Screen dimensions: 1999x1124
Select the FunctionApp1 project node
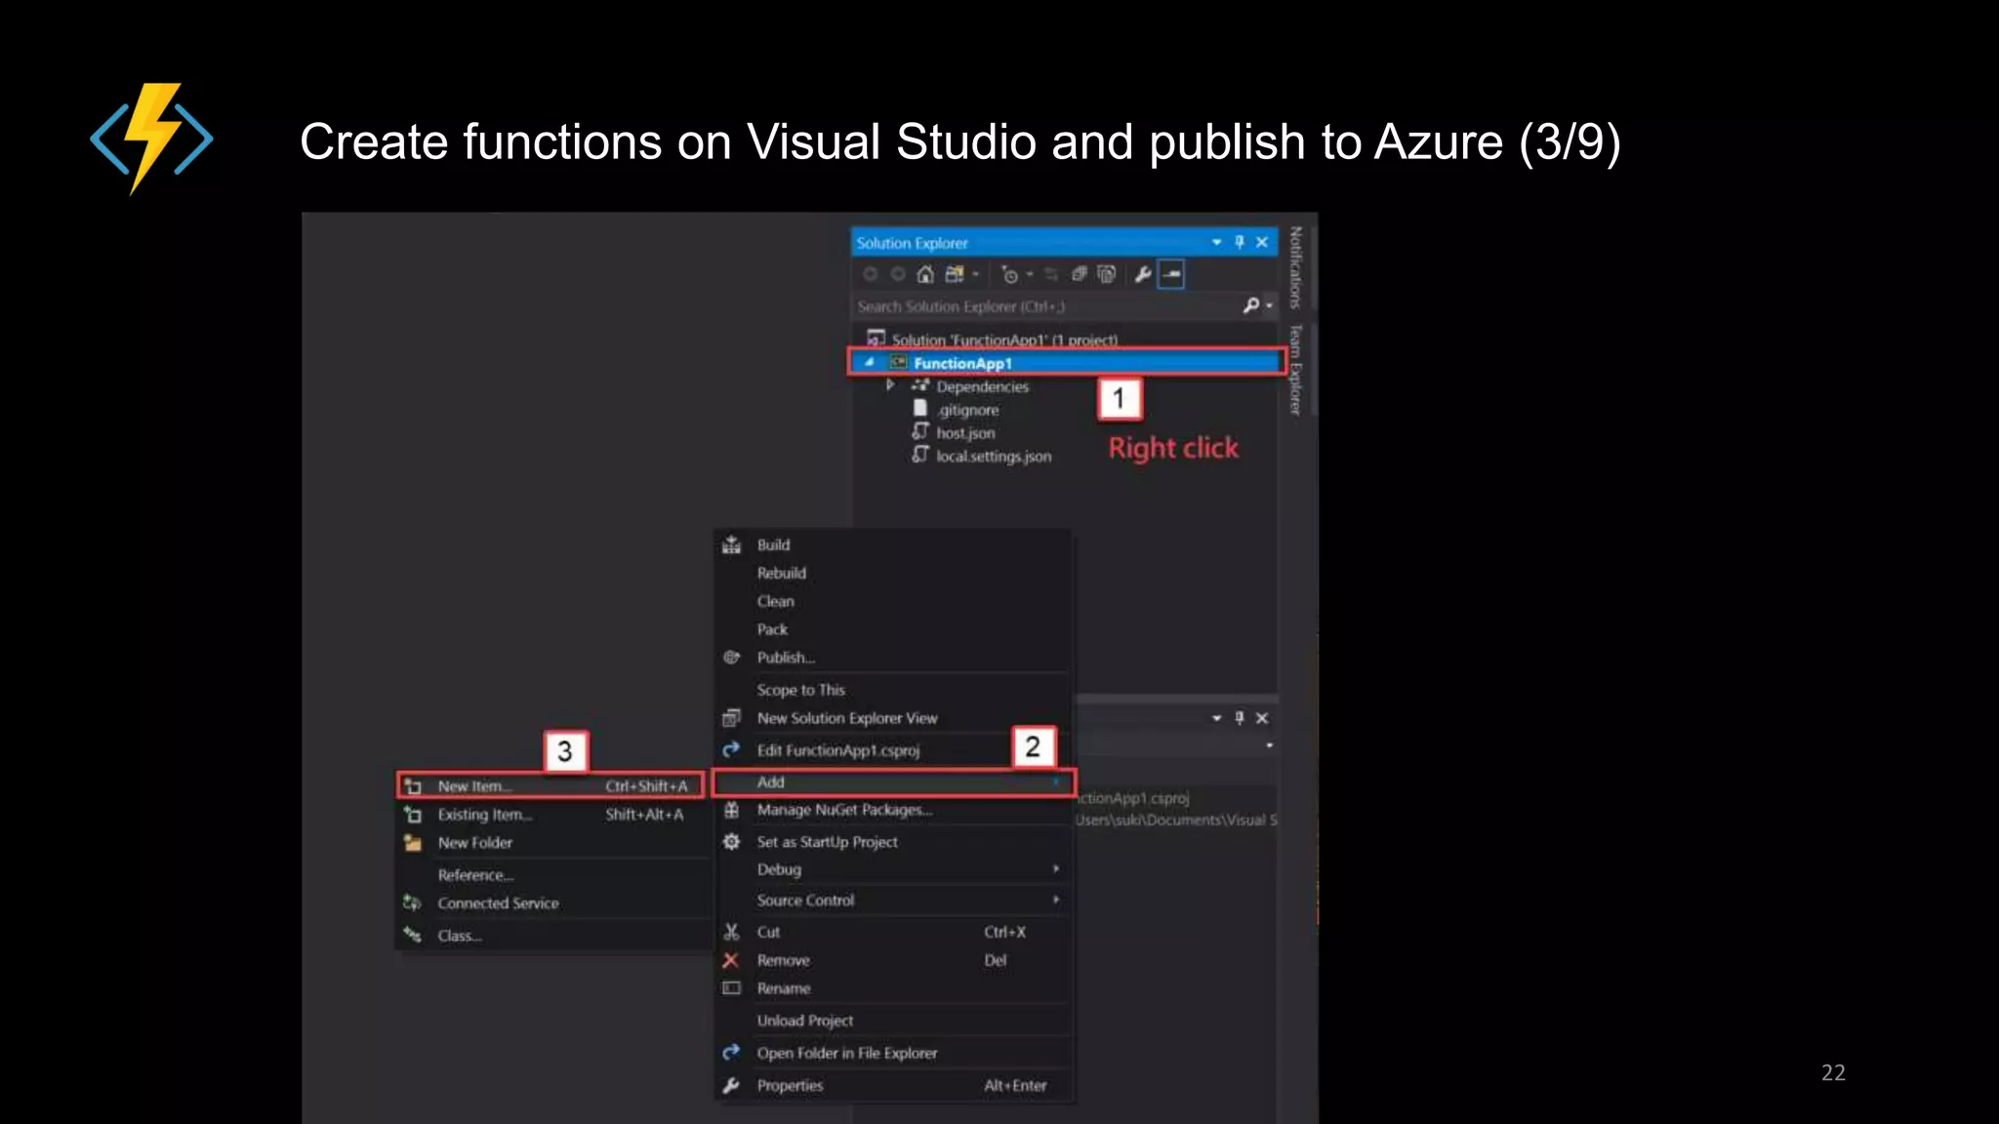point(1065,363)
